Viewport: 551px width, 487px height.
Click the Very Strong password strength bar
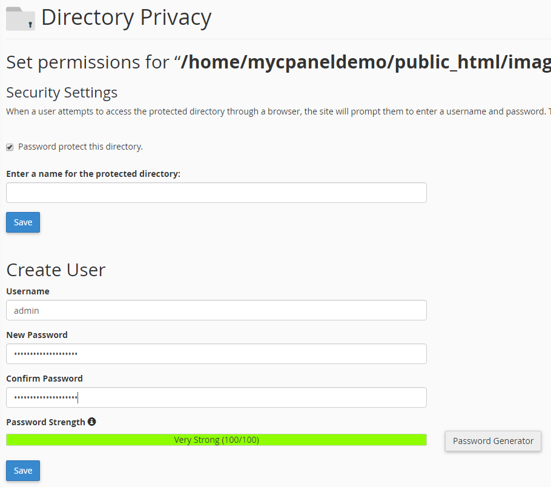coord(216,440)
